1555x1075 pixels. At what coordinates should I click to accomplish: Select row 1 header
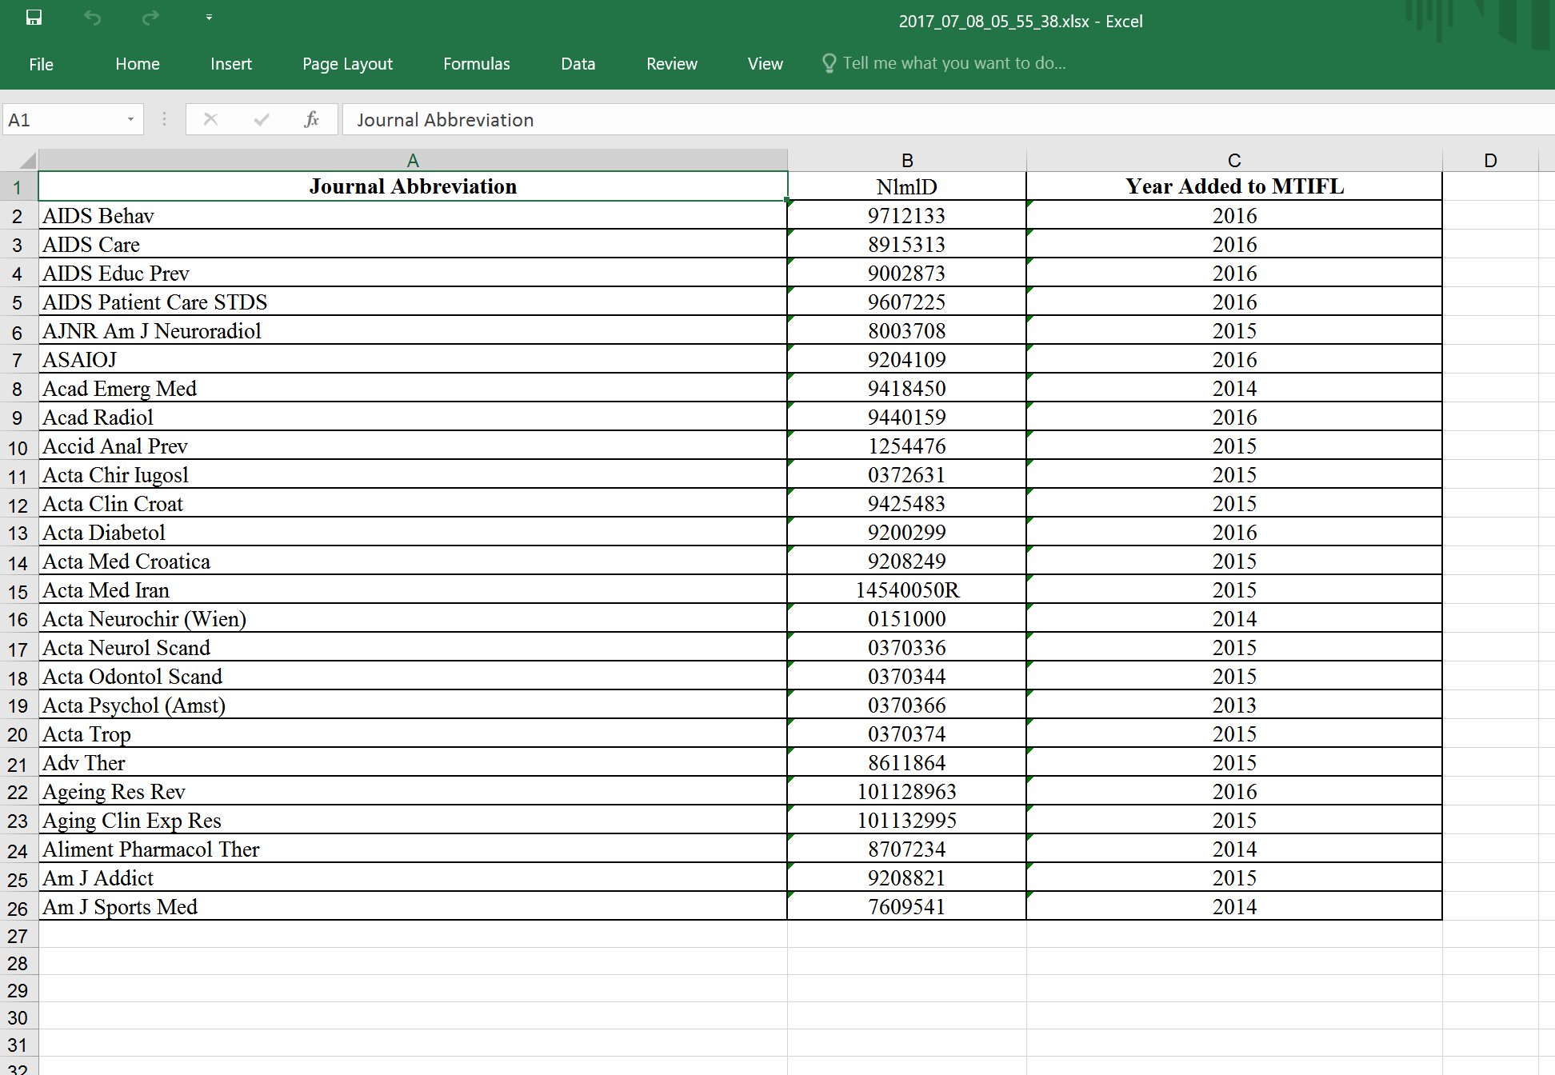(x=18, y=186)
